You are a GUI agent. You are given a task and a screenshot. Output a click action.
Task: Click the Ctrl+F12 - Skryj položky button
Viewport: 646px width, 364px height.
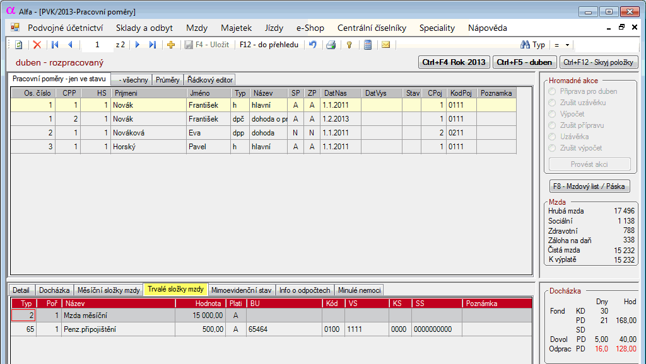(598, 62)
